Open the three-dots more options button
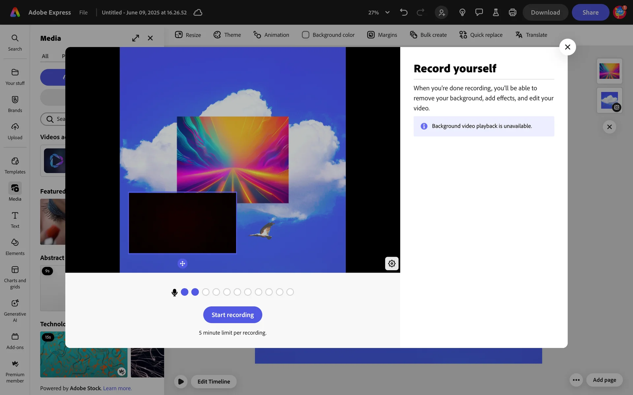Viewport: 633px width, 395px height. click(576, 380)
